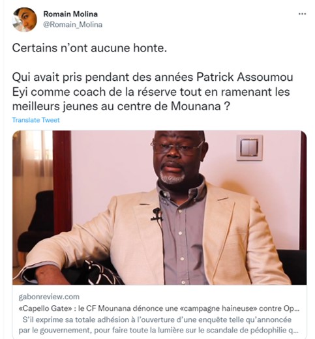Click the name "Patrick Assoumou" in tweet

(x=245, y=77)
